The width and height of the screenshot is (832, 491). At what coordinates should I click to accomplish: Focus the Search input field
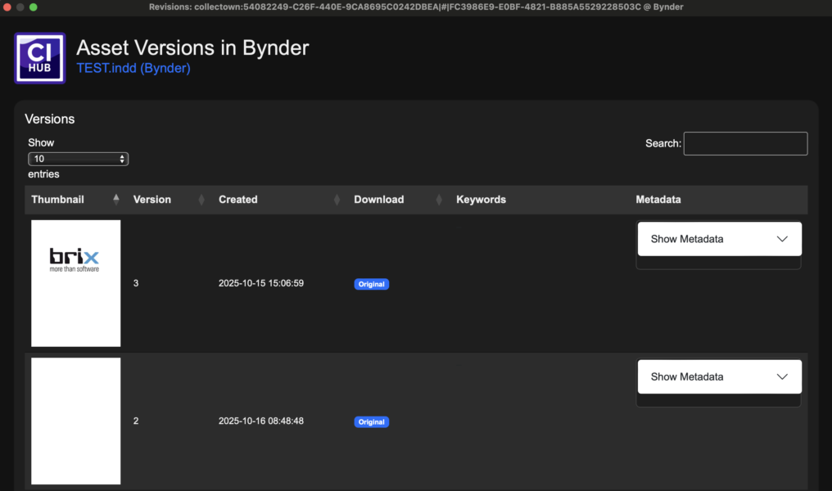click(745, 143)
